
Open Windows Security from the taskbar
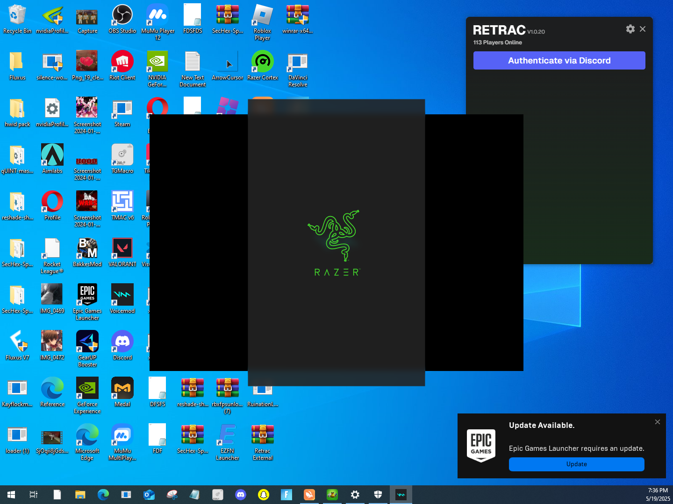pos(378,495)
